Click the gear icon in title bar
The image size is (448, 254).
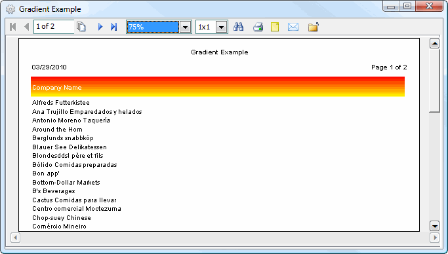[10, 9]
